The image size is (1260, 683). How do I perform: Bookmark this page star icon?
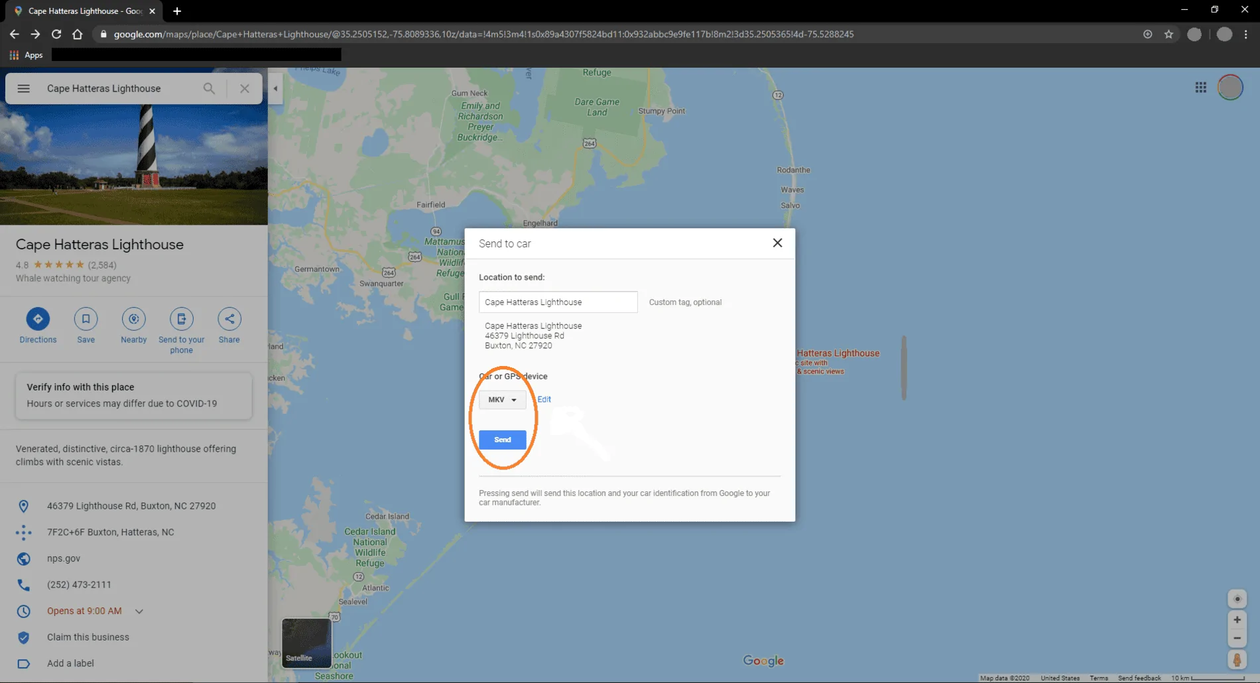[x=1168, y=34]
